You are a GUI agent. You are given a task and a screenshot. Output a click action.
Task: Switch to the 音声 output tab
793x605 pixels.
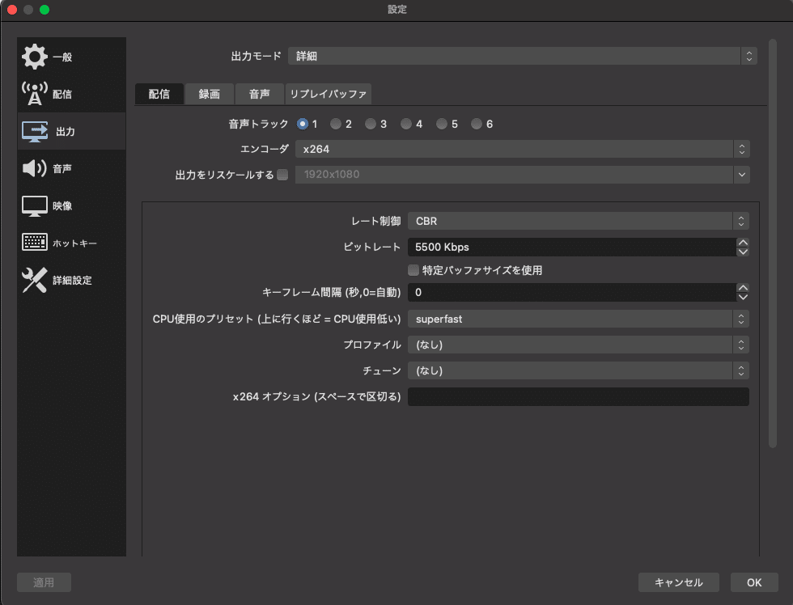pos(260,94)
